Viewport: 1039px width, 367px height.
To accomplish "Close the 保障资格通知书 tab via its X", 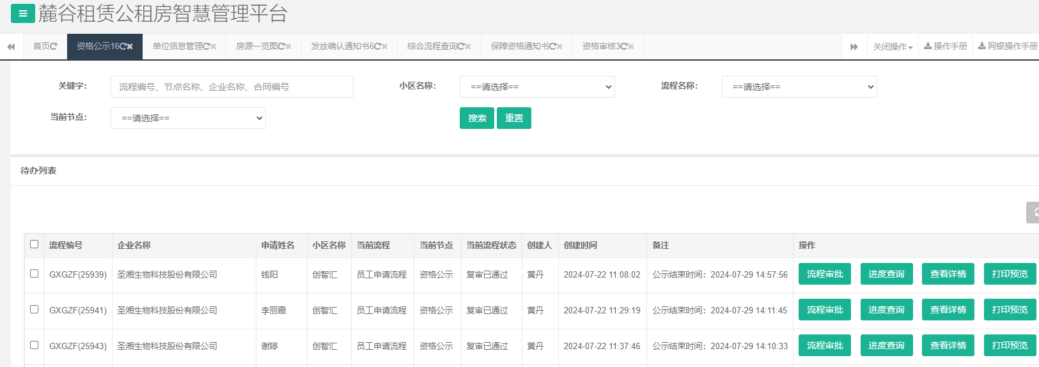I will (559, 47).
